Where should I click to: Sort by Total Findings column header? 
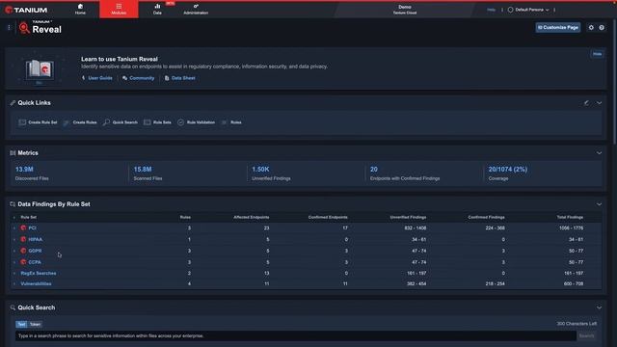(570, 217)
